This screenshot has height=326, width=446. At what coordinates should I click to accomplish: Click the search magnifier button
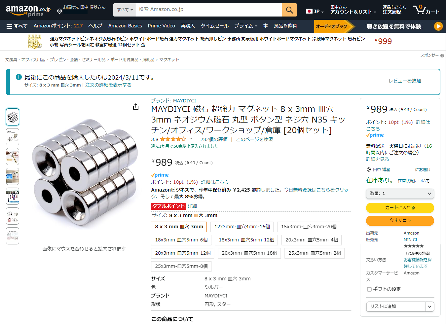289,10
